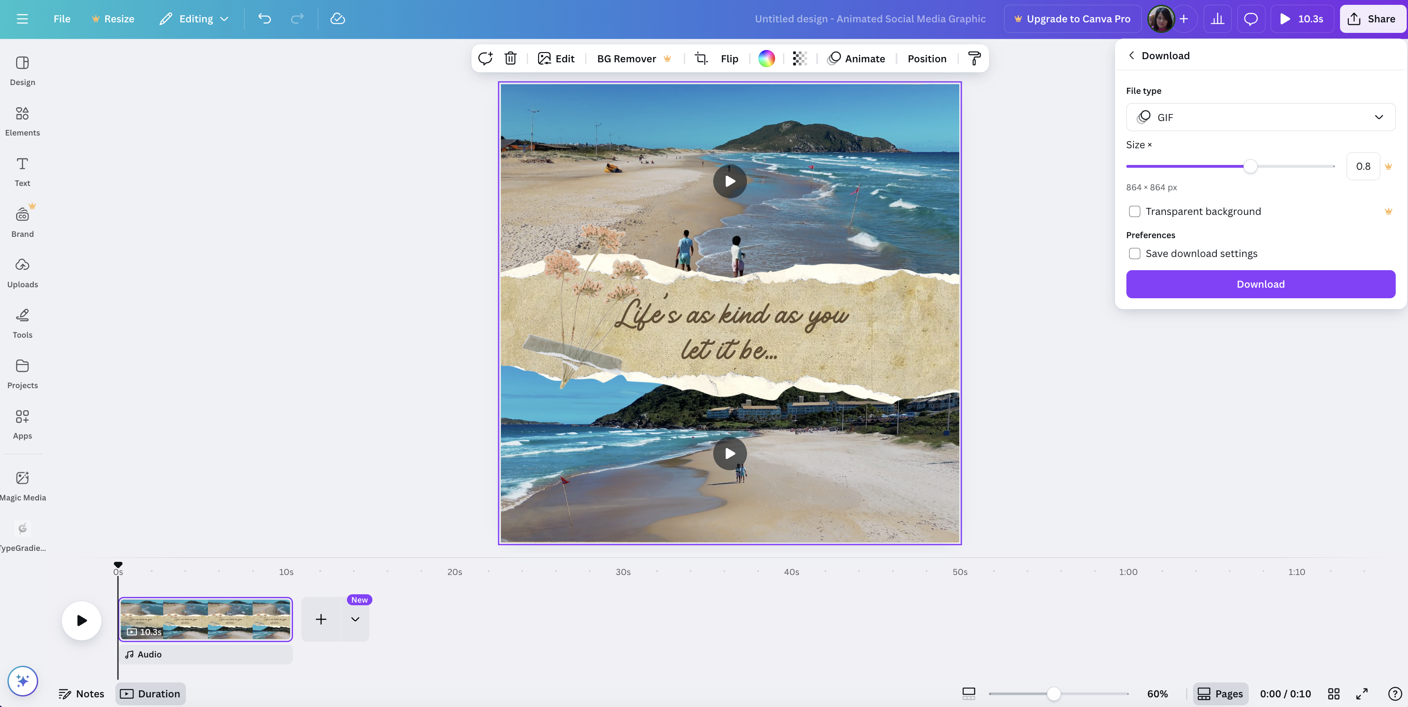Enable Transparent background
The image size is (1408, 707).
(1135, 211)
